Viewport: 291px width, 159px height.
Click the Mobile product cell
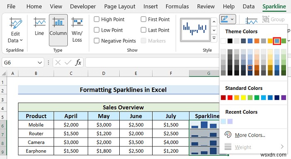tap(36, 125)
